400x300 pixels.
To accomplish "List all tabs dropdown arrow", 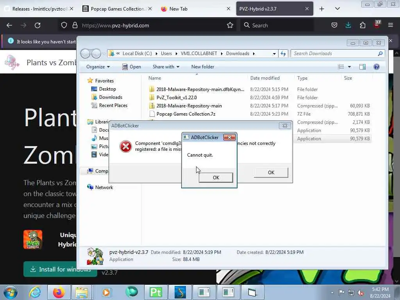I will (337, 9).
